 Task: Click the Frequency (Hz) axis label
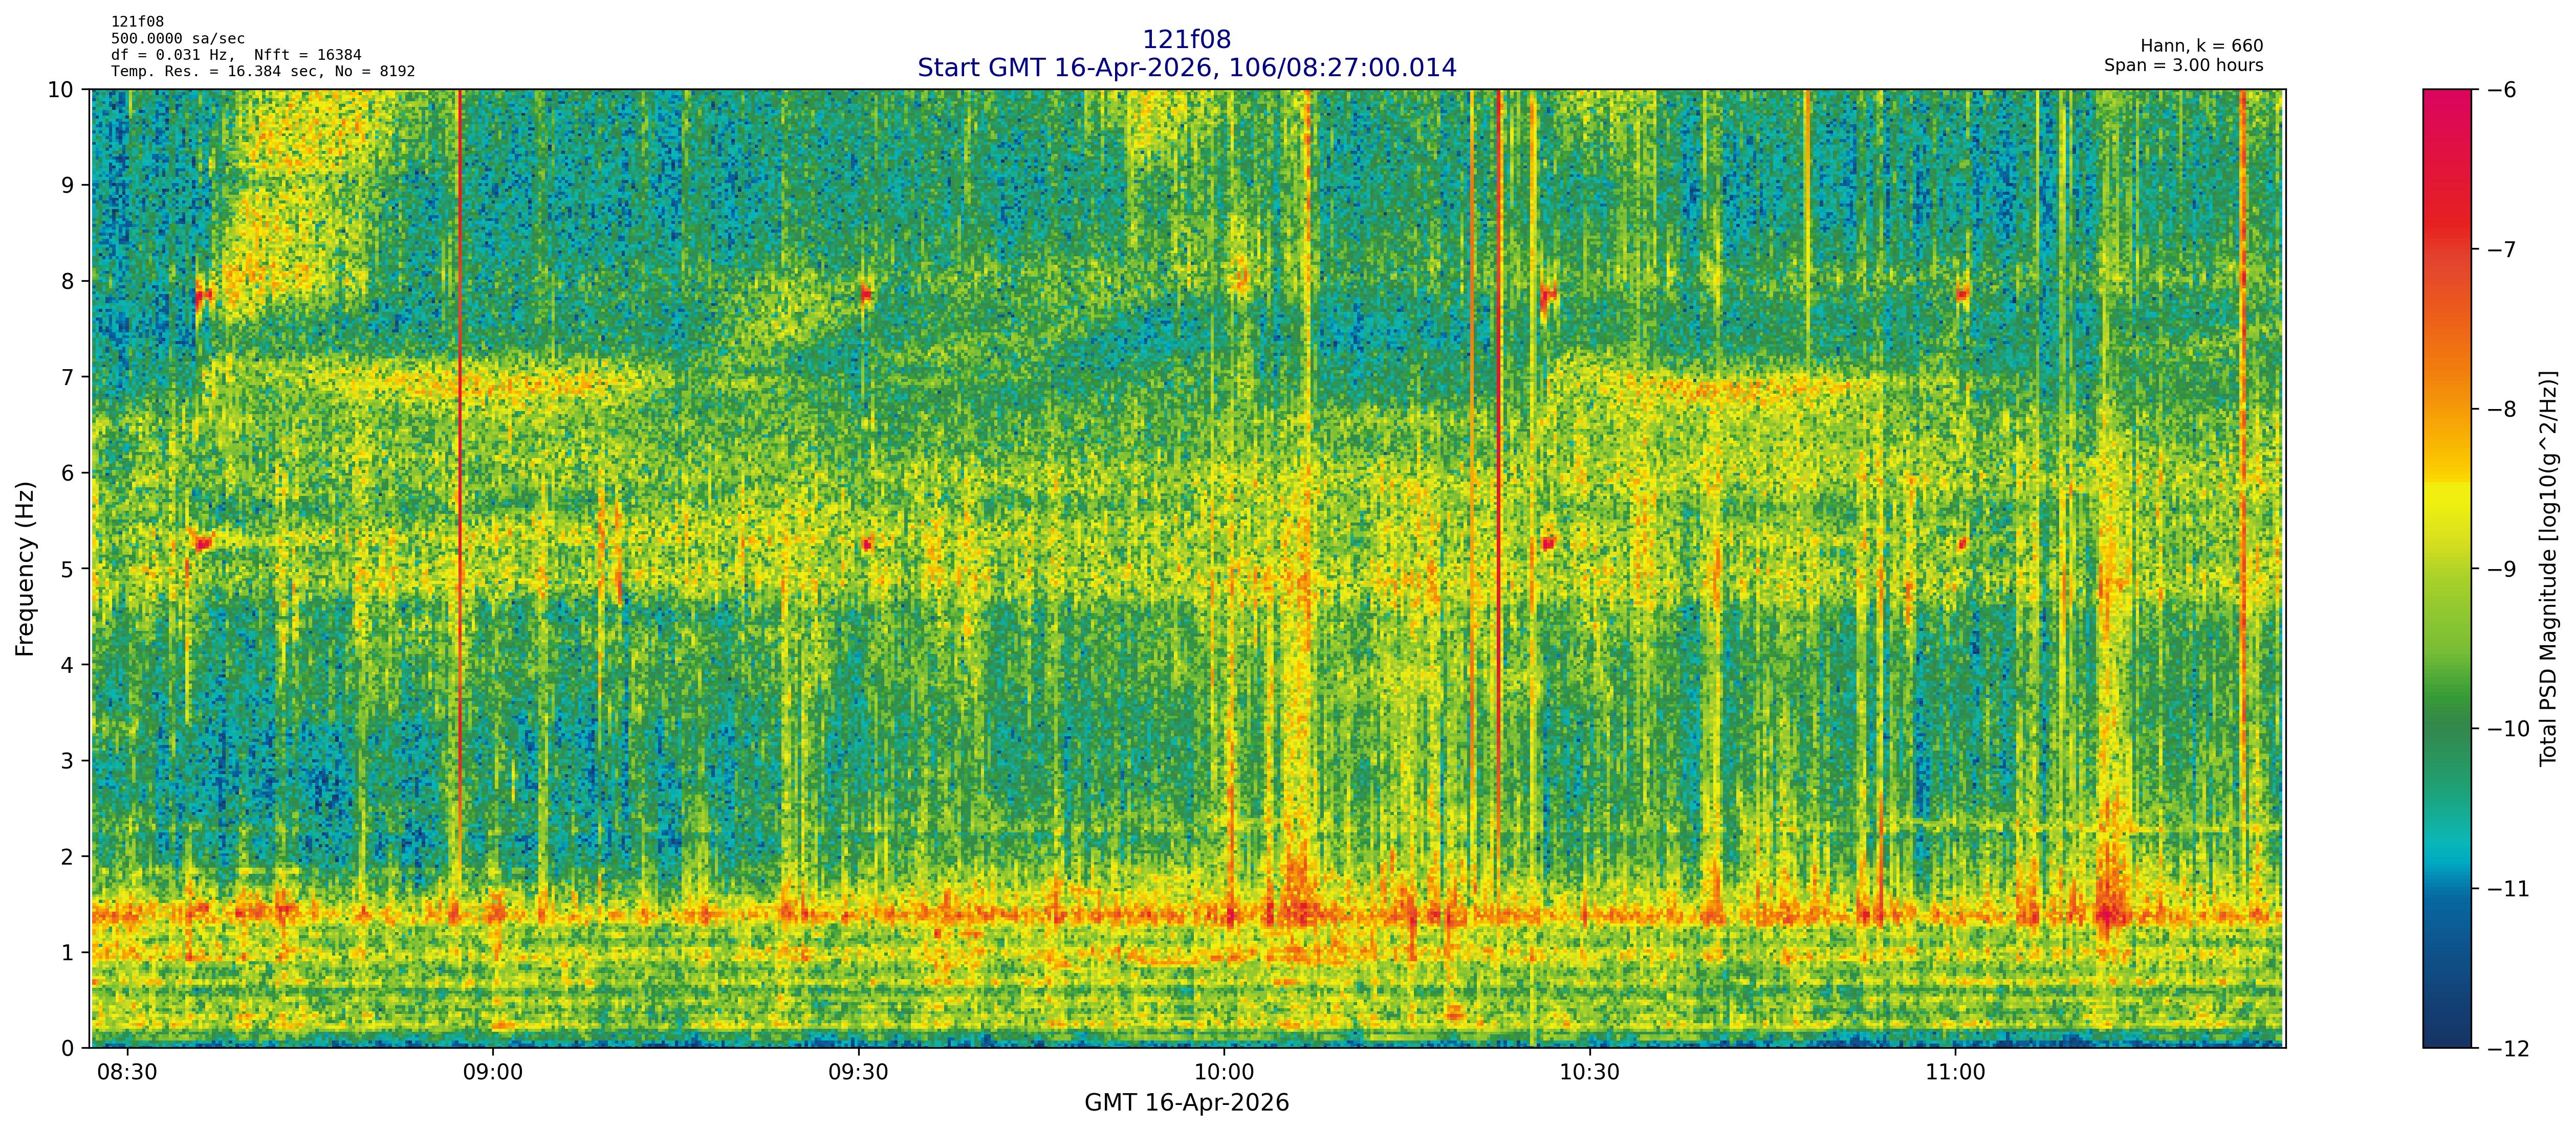(x=25, y=569)
